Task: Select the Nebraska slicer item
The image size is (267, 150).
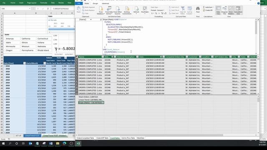Action: tap(44, 46)
